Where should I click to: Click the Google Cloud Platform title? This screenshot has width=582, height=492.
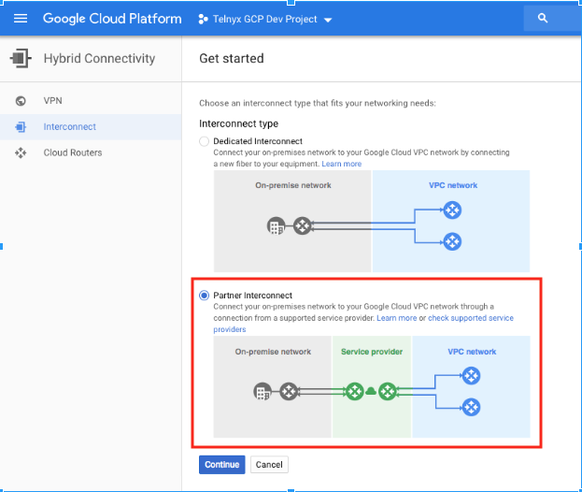[112, 19]
